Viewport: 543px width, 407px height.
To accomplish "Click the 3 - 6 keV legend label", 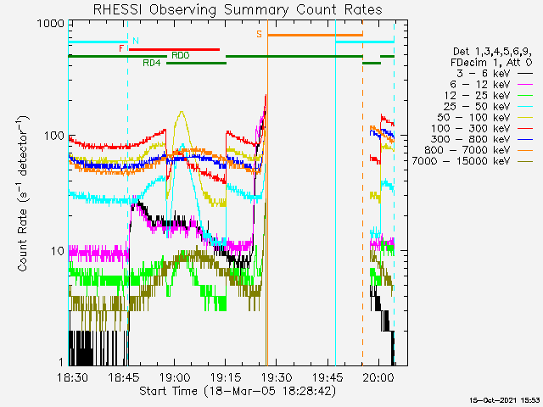I will click(x=484, y=74).
